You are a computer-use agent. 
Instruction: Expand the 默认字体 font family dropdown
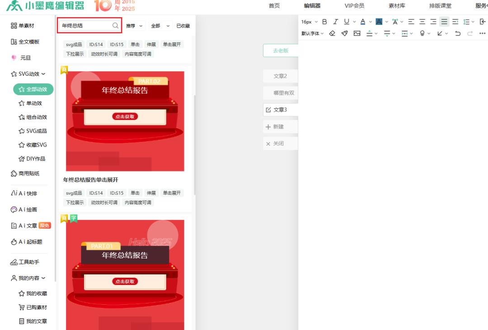click(x=312, y=33)
